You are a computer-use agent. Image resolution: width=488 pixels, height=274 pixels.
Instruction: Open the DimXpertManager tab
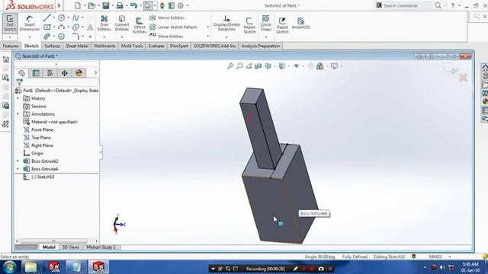tap(64, 73)
